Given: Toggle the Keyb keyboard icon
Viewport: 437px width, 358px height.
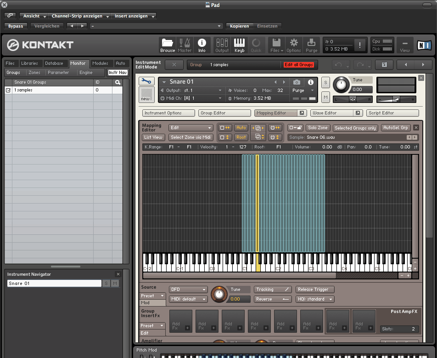Looking at the screenshot, I should [239, 45].
